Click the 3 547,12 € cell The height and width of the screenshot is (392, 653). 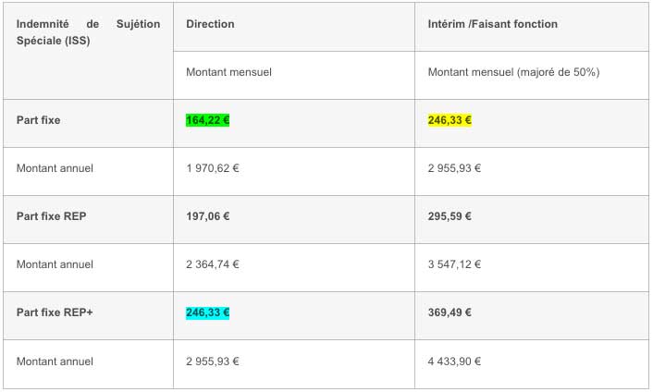pyautogui.click(x=455, y=264)
